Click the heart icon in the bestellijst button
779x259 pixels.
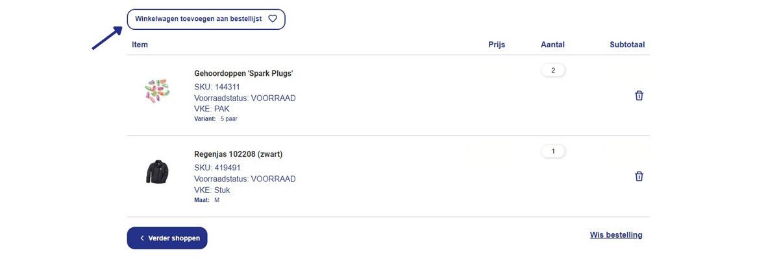273,19
